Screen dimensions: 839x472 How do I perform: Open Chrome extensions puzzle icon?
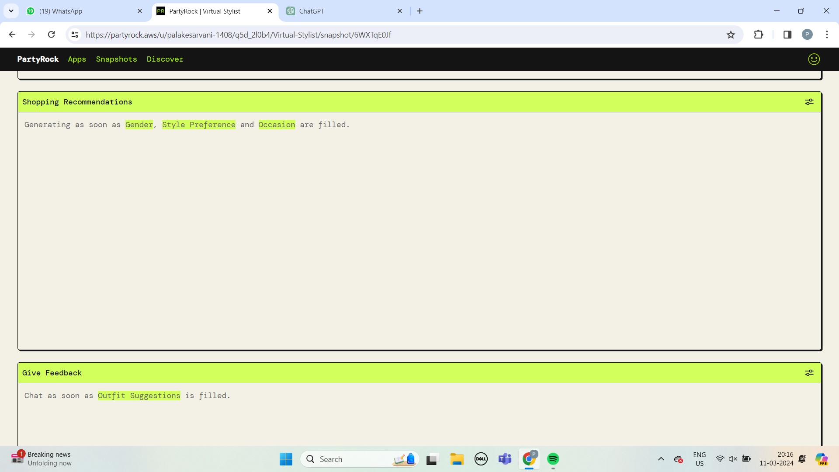coord(759,35)
